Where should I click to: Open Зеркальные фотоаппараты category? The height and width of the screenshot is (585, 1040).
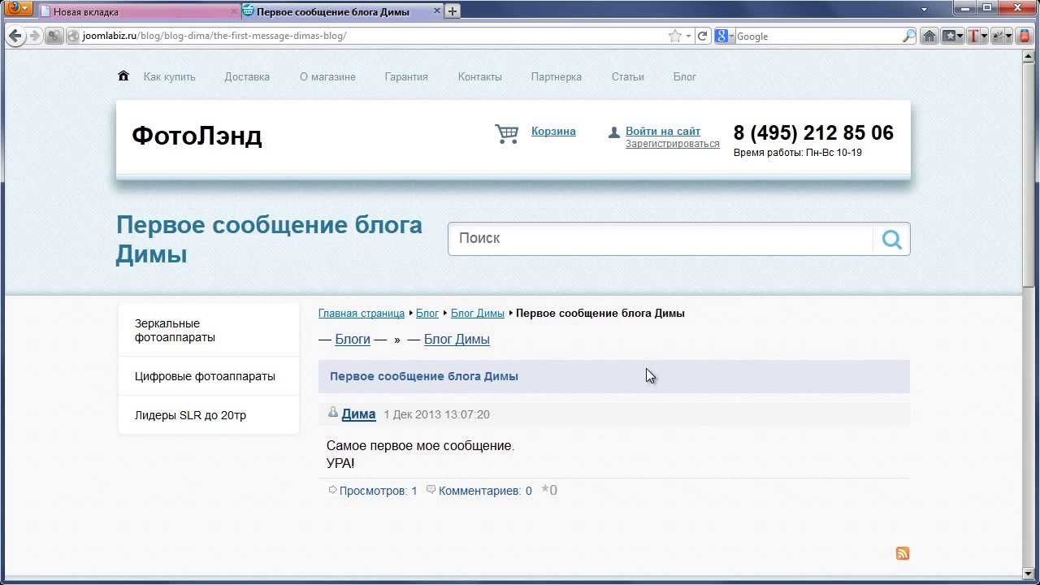209,330
